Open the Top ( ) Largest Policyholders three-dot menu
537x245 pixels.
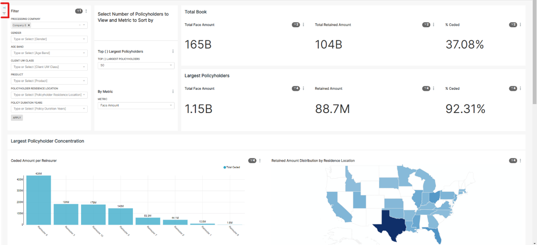pos(173,51)
